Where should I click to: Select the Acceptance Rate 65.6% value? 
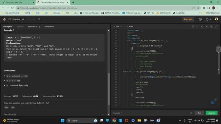coord(60,96)
